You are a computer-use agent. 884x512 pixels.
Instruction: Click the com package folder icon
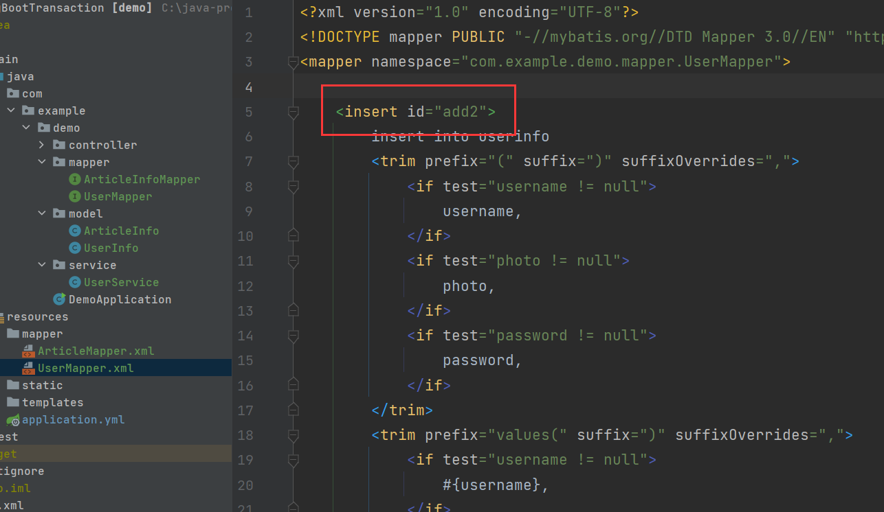pos(13,93)
